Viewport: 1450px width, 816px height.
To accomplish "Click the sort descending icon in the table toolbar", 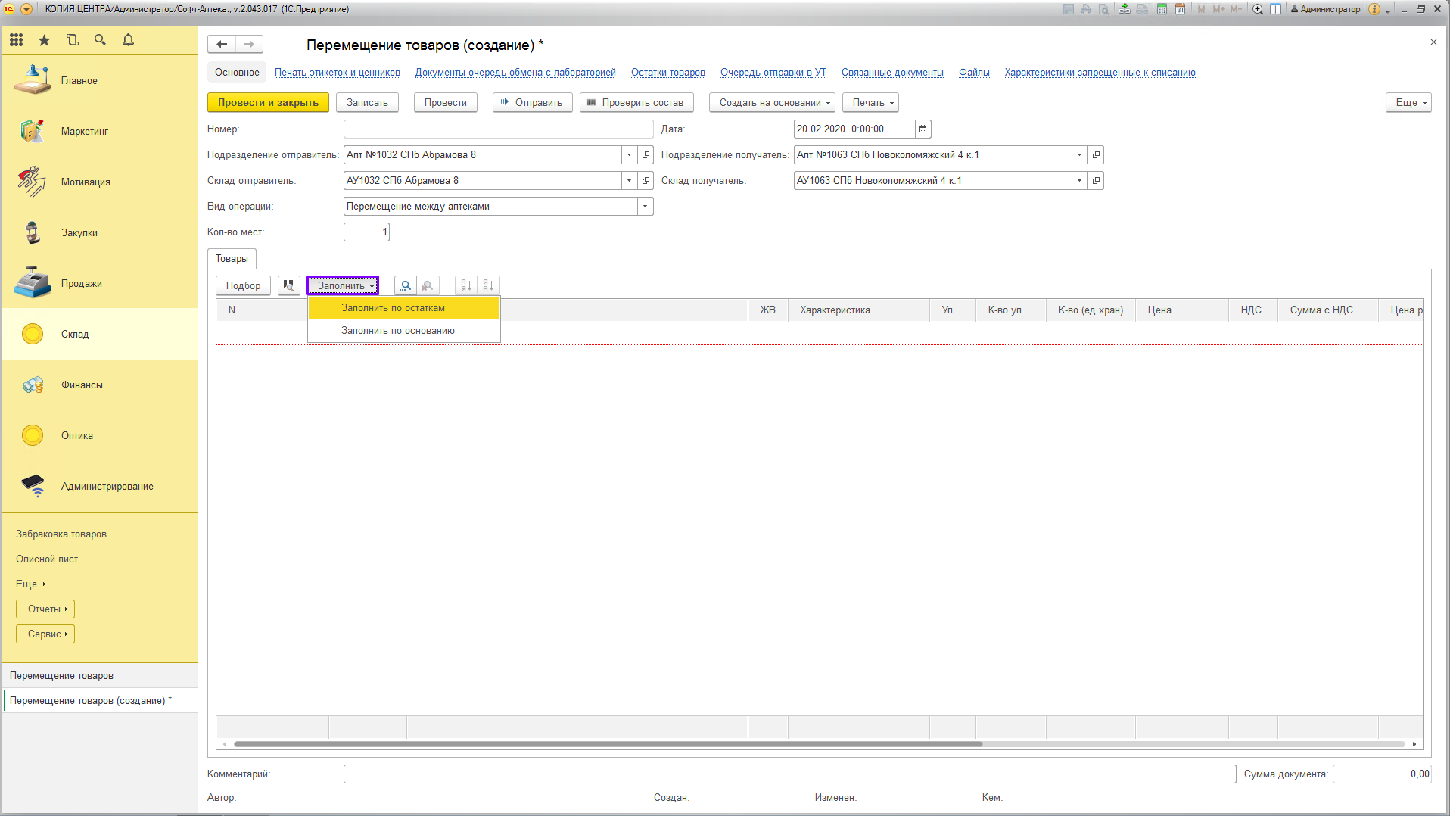I will coord(488,285).
